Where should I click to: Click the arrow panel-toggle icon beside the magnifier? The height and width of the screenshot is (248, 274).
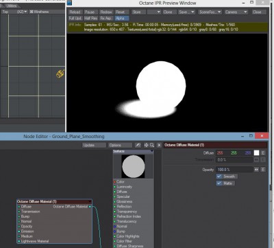point(159,145)
